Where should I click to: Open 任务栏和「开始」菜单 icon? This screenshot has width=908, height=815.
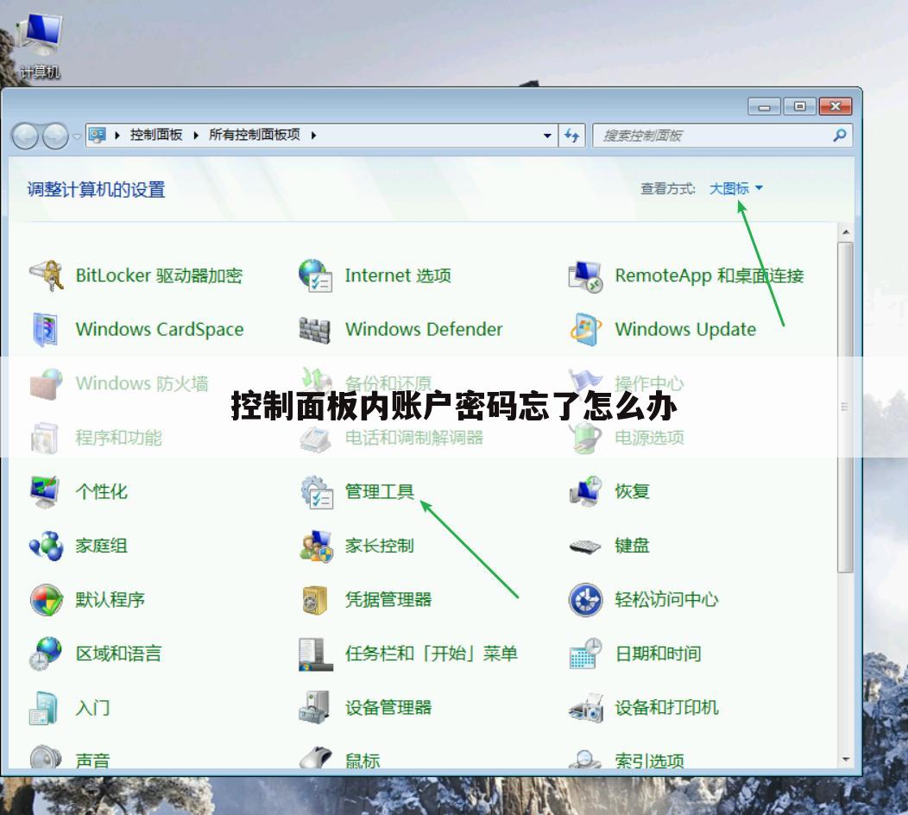(x=316, y=654)
